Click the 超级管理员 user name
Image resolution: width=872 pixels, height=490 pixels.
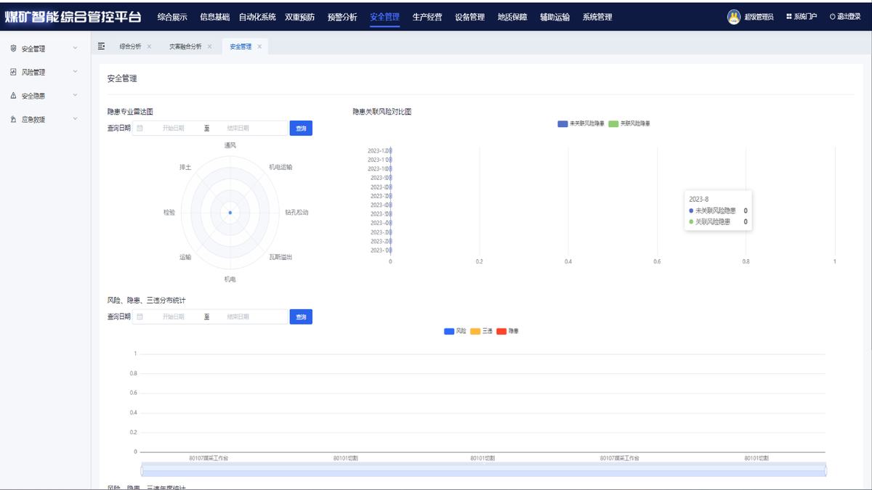[759, 17]
